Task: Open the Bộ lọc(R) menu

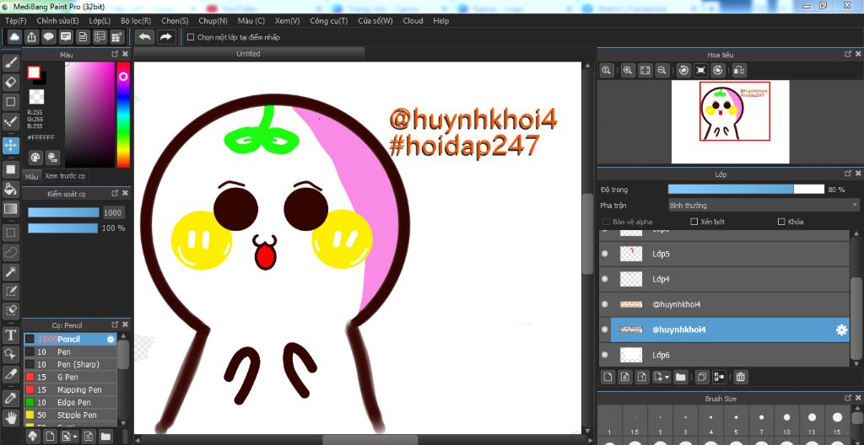Action: [x=136, y=21]
